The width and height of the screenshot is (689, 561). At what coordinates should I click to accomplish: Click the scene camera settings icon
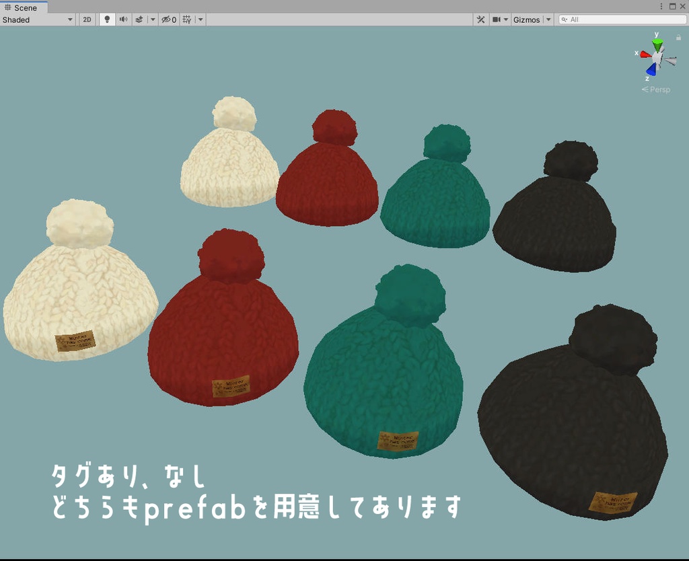[495, 20]
